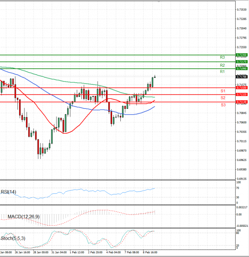Click the Stoch(5,5,3) indicator label
Screen dimensions: 249x257
tap(13, 238)
